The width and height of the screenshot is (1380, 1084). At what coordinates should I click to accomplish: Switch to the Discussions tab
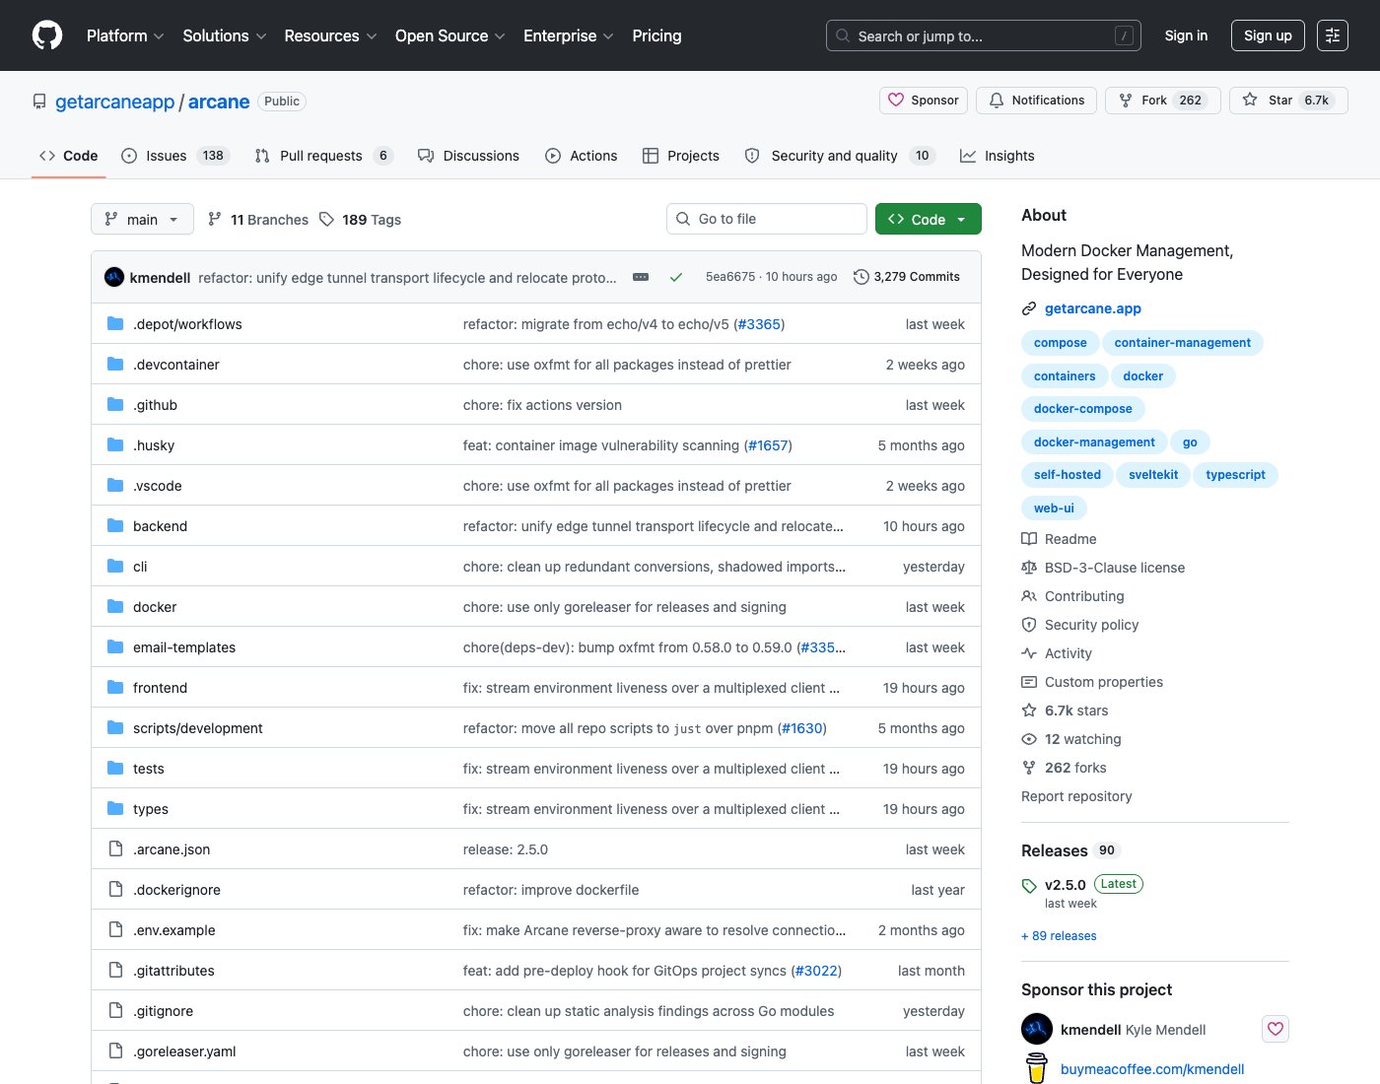coord(468,156)
